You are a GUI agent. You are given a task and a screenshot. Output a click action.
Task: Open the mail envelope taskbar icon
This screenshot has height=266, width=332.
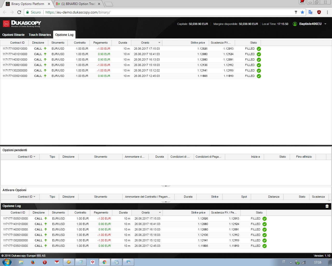(x=57, y=262)
